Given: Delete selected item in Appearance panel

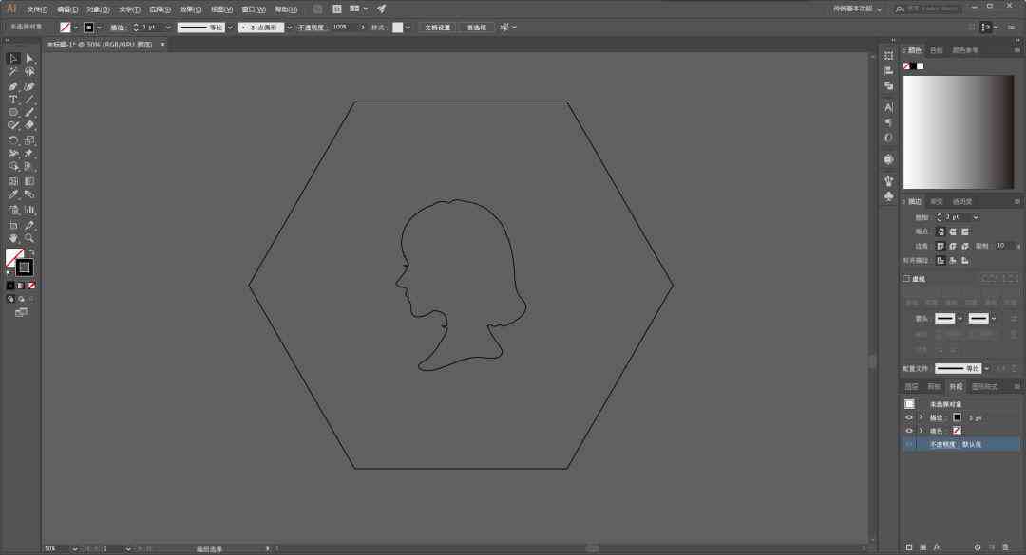Looking at the screenshot, I should click(x=1005, y=547).
